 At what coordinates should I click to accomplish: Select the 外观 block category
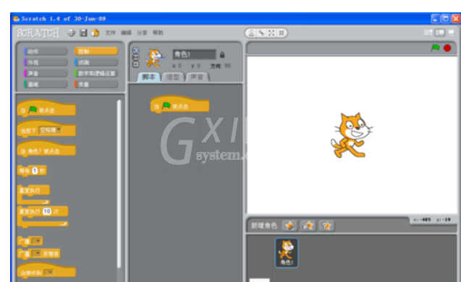coord(46,62)
